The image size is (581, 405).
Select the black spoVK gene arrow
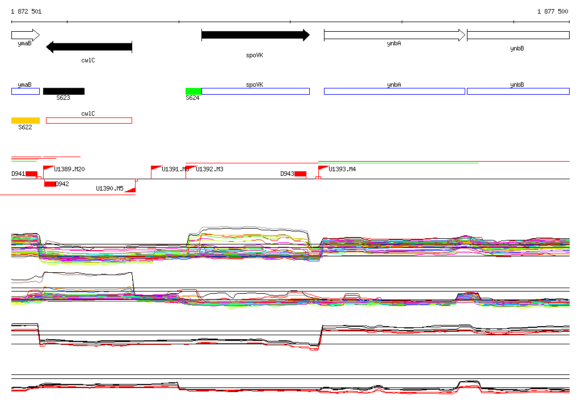255,35
